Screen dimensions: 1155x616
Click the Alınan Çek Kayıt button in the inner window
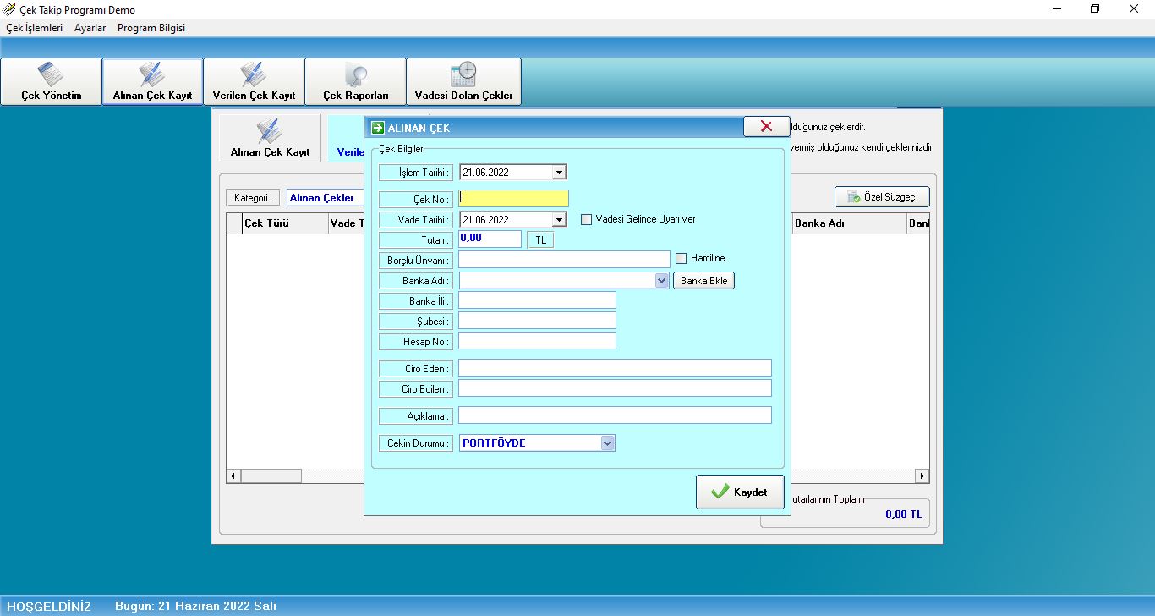(270, 138)
